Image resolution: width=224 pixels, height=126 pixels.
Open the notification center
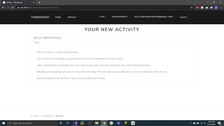[x=220, y=123]
